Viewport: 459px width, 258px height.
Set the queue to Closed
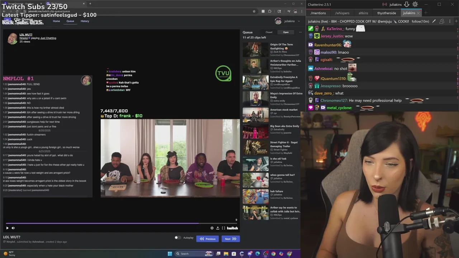click(269, 32)
